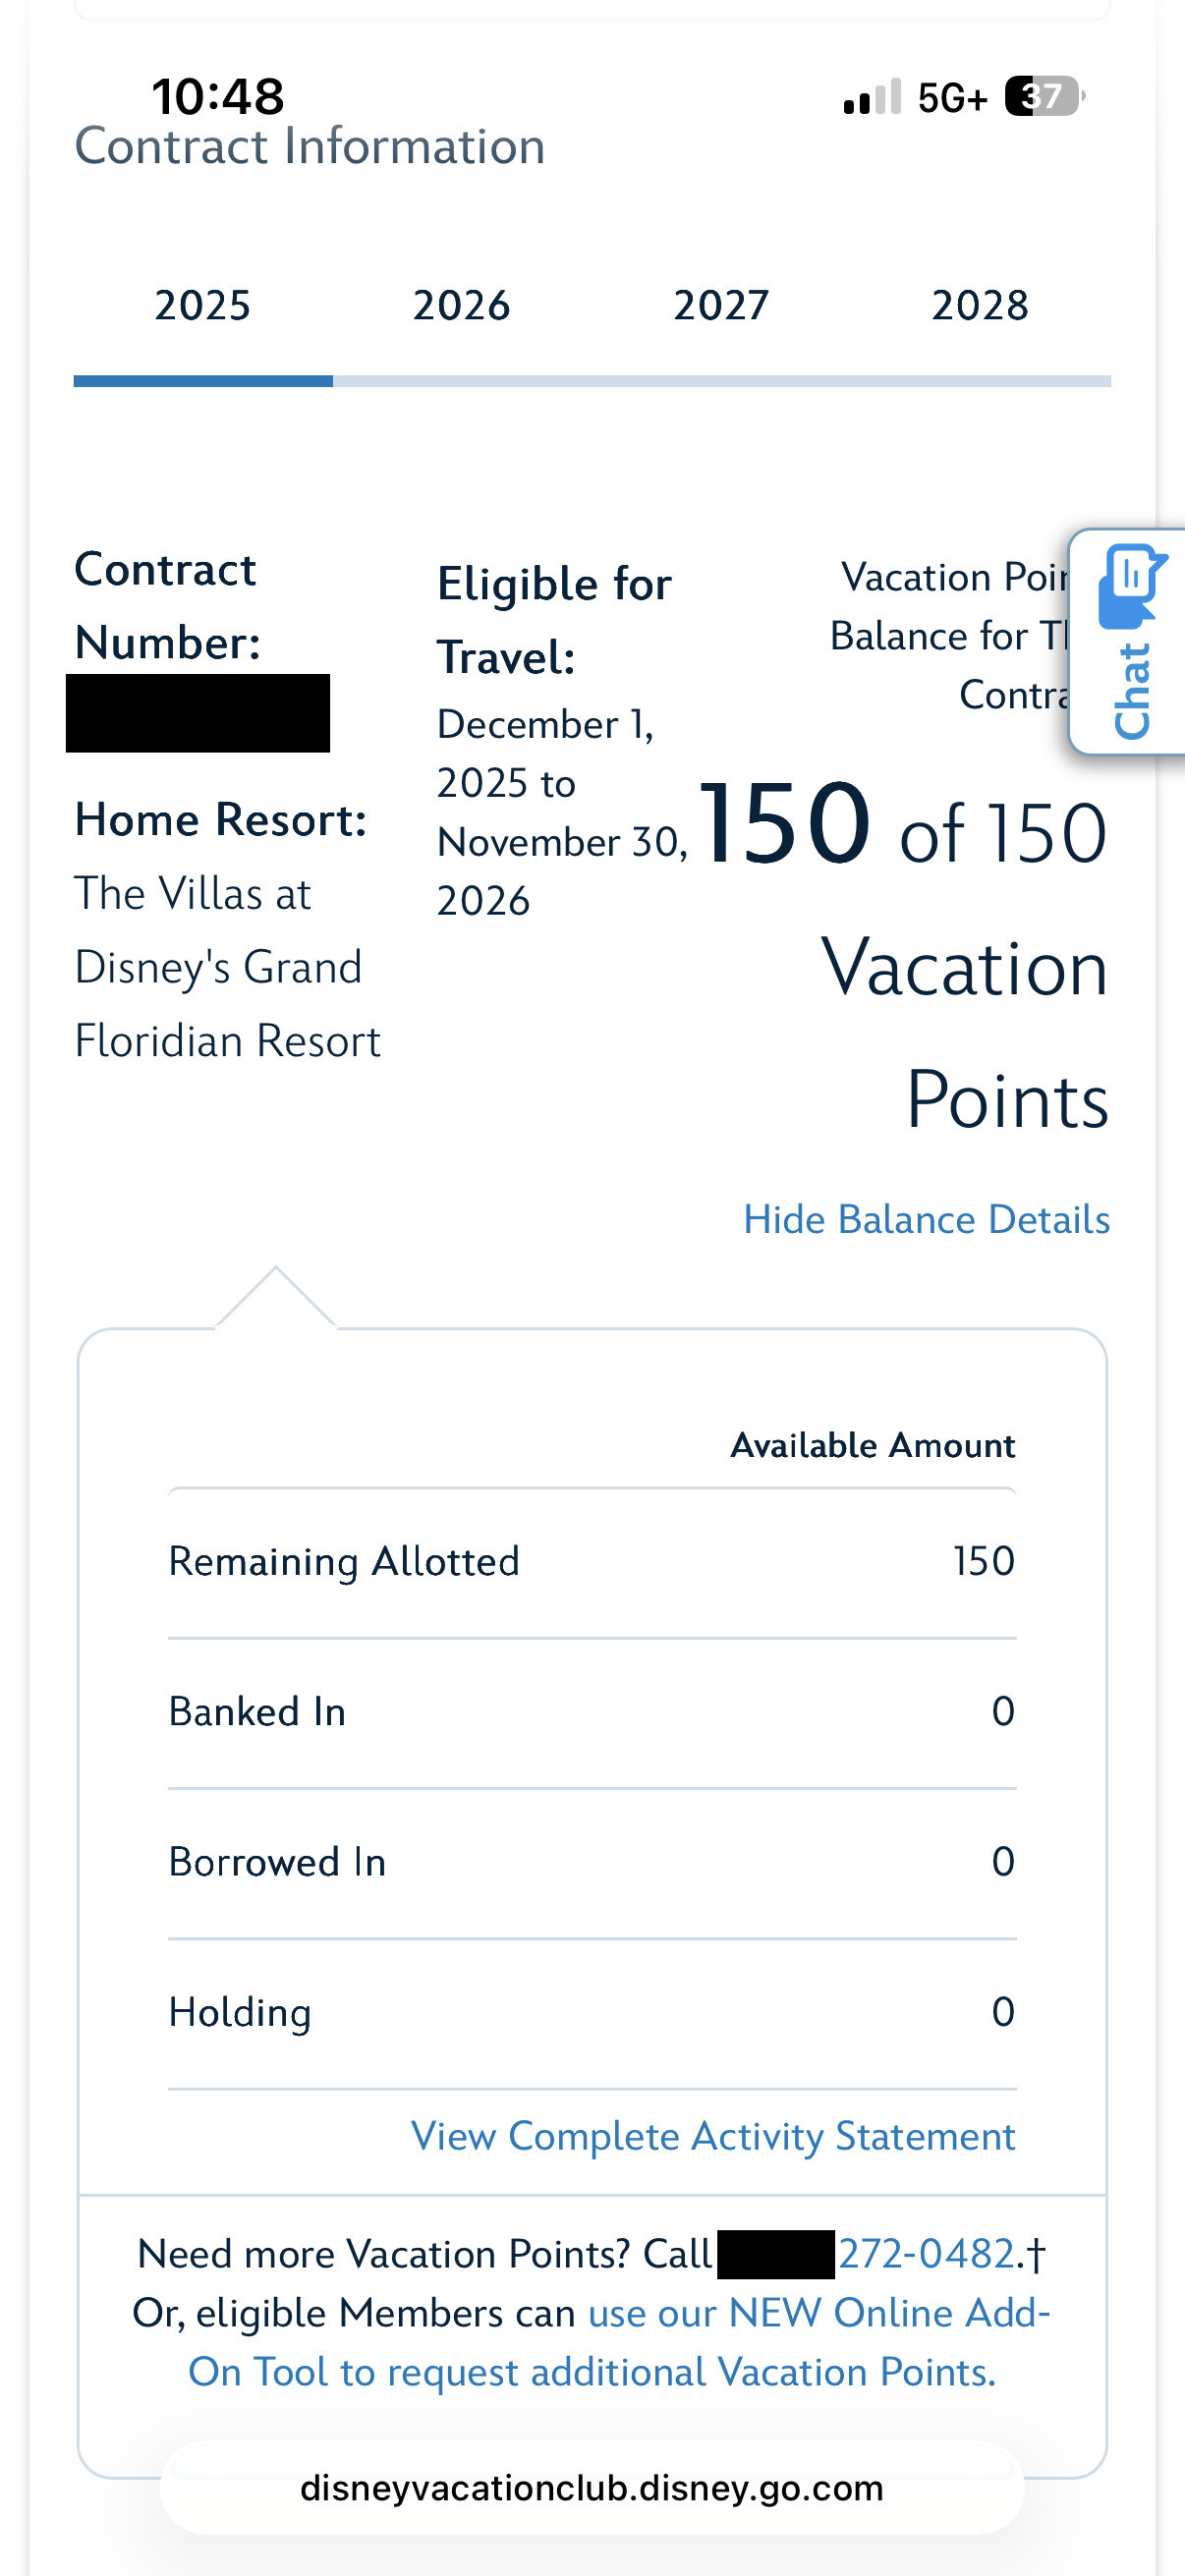Viewport: 1185px width, 2576px height.
Task: Click the vertical Chat text label
Action: 1133,690
